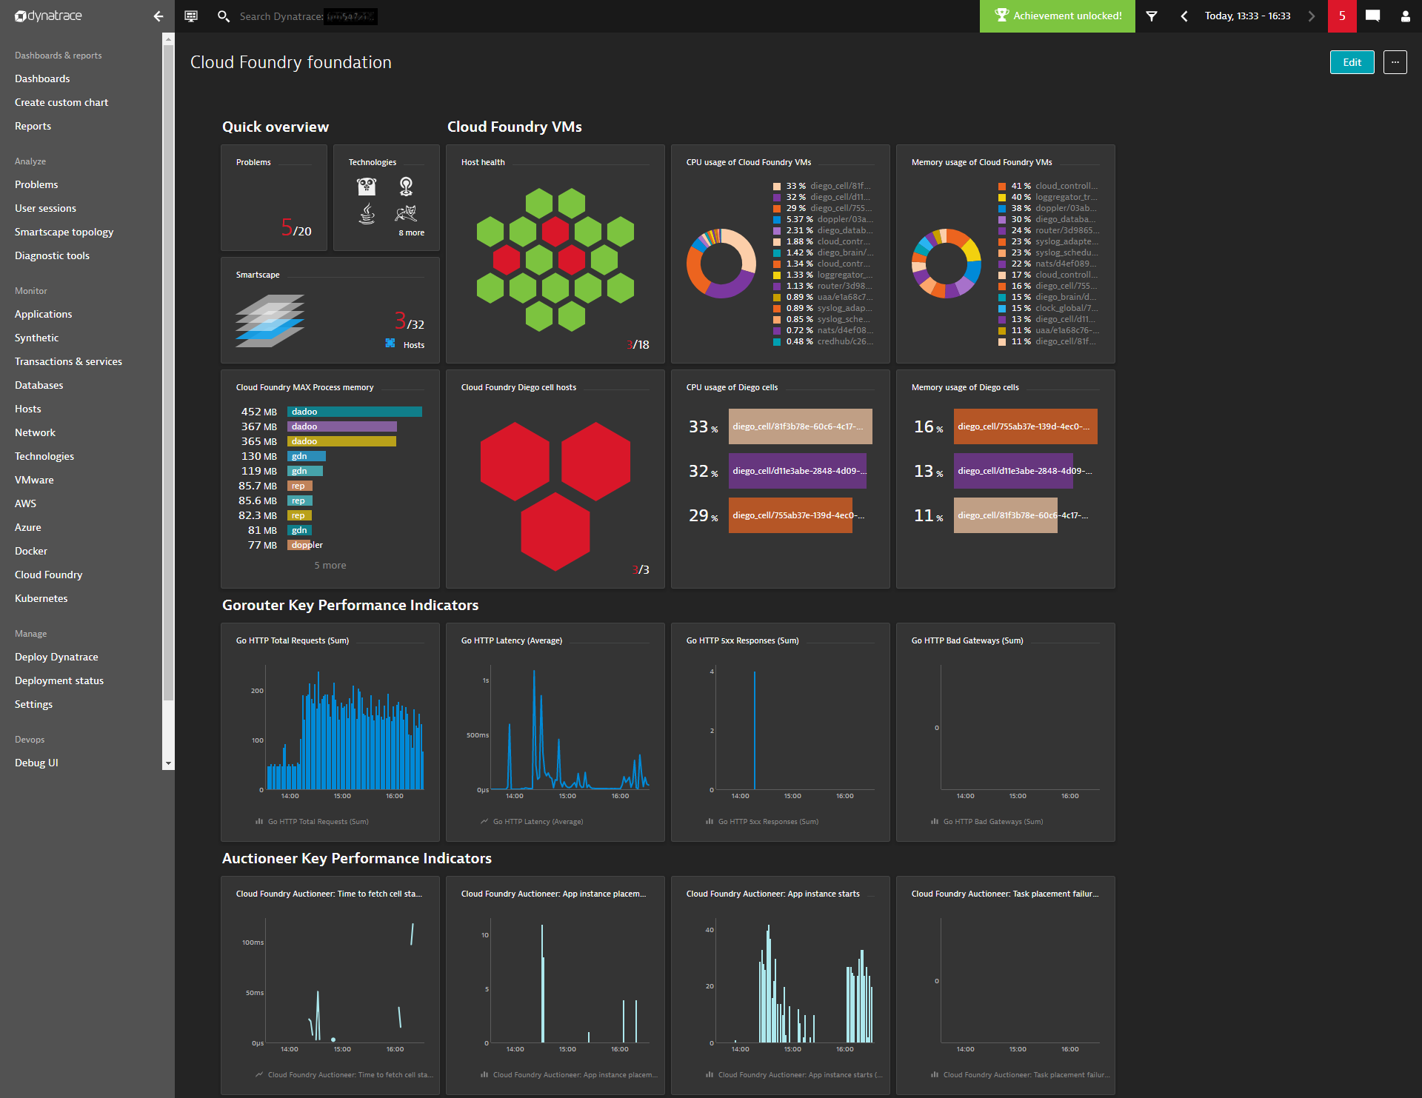Open Transactions & services in sidebar

[68, 361]
